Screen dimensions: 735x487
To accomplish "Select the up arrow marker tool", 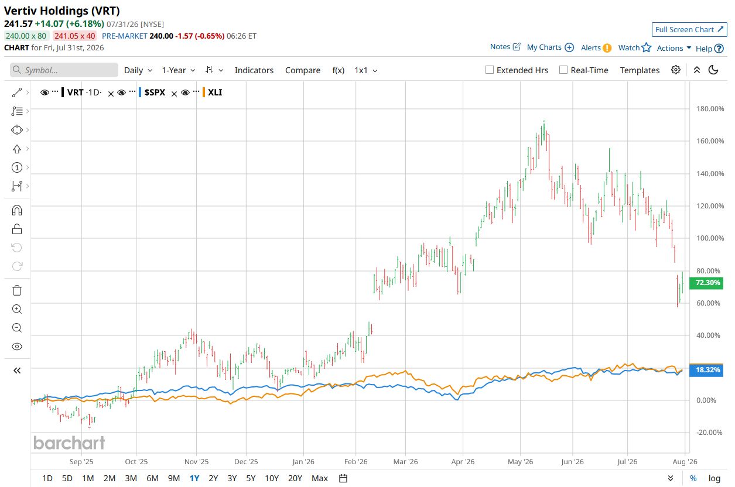I will pyautogui.click(x=17, y=149).
